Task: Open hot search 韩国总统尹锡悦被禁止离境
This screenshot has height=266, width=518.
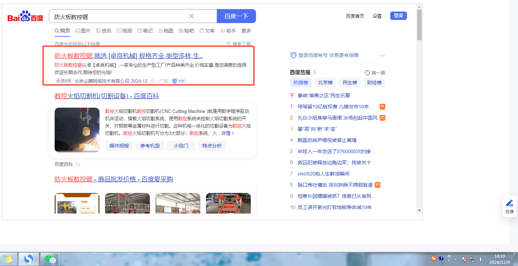Action: pos(327,140)
